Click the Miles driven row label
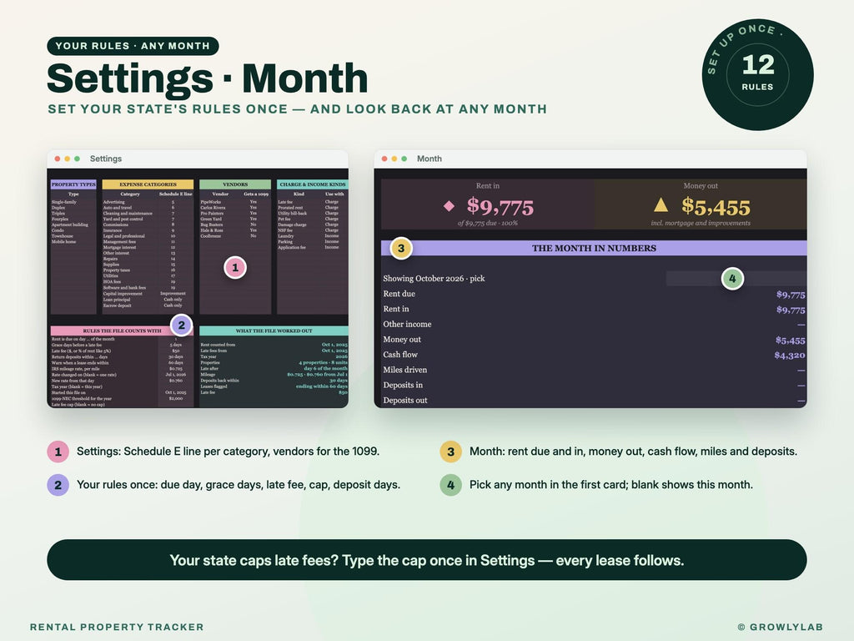 [x=404, y=370]
